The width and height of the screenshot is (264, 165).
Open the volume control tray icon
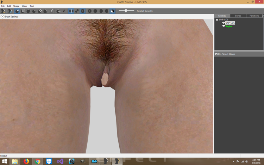pyautogui.click(x=247, y=161)
